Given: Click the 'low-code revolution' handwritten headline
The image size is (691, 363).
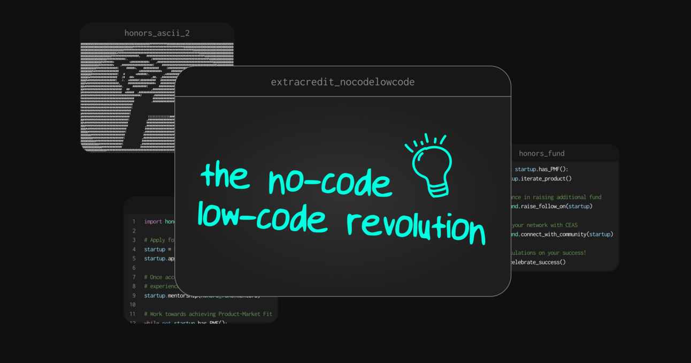Looking at the screenshot, I should [341, 223].
